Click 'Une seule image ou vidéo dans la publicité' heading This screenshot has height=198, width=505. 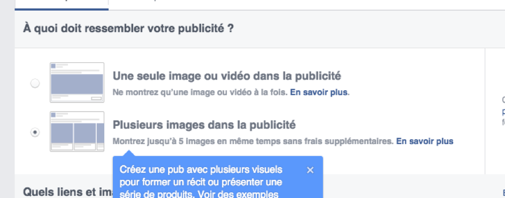pos(227,76)
